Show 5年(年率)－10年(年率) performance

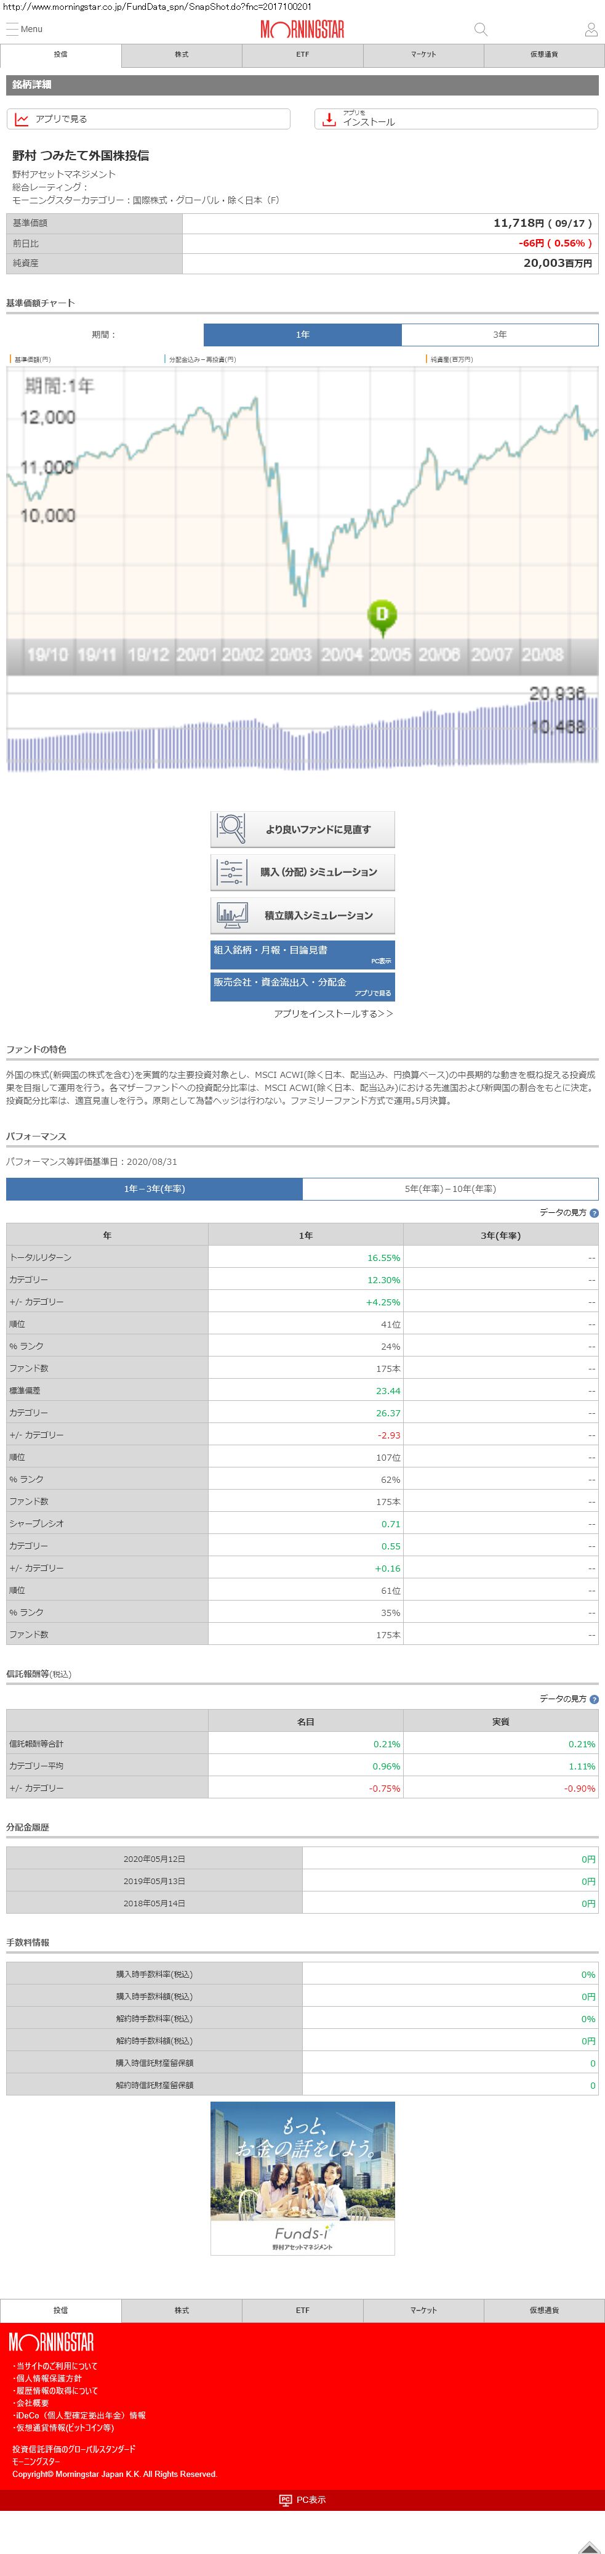point(449,1189)
